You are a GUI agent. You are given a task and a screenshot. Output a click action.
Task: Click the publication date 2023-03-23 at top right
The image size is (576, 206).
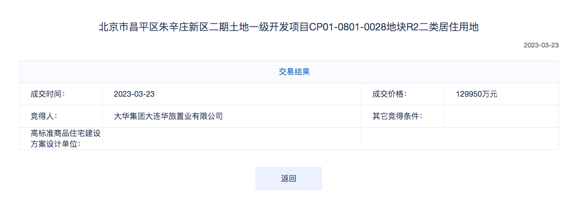pyautogui.click(x=541, y=45)
